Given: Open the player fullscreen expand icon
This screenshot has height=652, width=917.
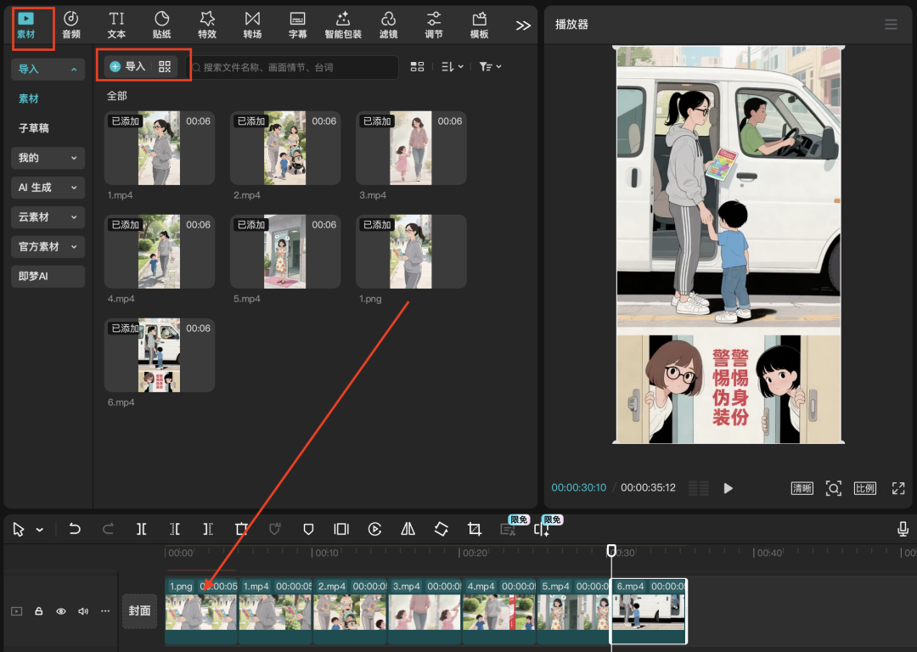Looking at the screenshot, I should click(x=898, y=488).
